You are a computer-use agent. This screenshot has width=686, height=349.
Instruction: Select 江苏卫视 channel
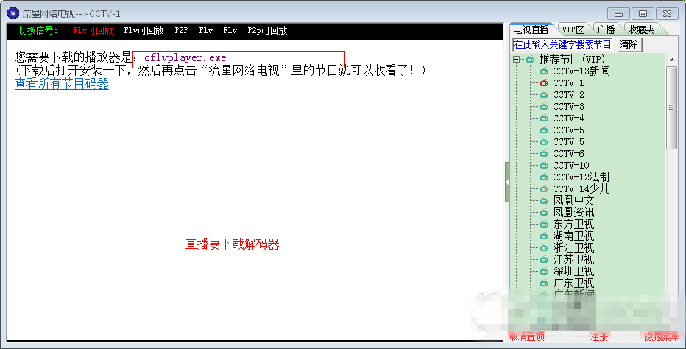(573, 260)
